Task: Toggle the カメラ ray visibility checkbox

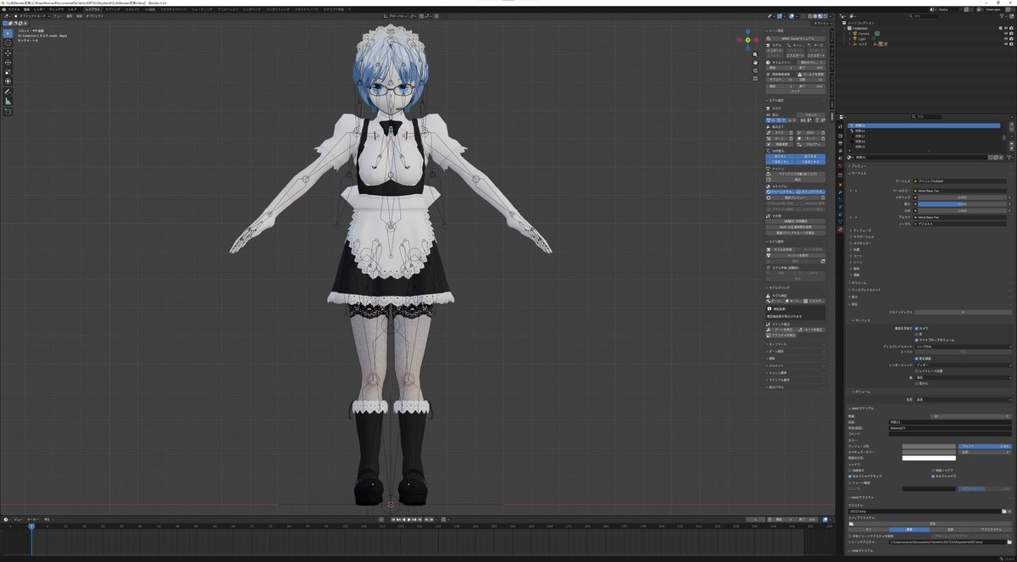Action: point(917,328)
